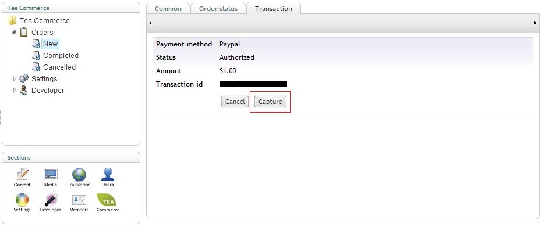The width and height of the screenshot is (542, 227).
Task: Switch to the Common tab
Action: click(168, 9)
